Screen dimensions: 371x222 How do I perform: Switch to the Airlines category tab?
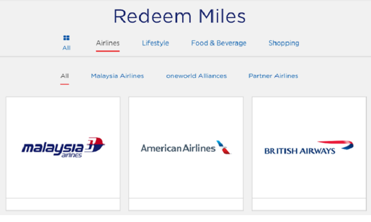tap(108, 43)
